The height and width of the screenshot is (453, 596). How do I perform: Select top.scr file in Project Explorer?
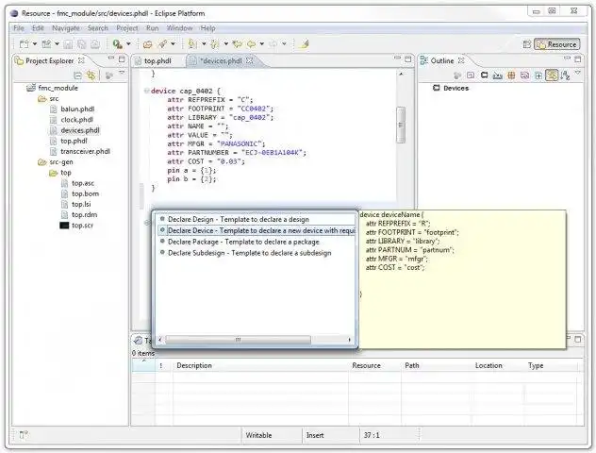click(x=83, y=225)
